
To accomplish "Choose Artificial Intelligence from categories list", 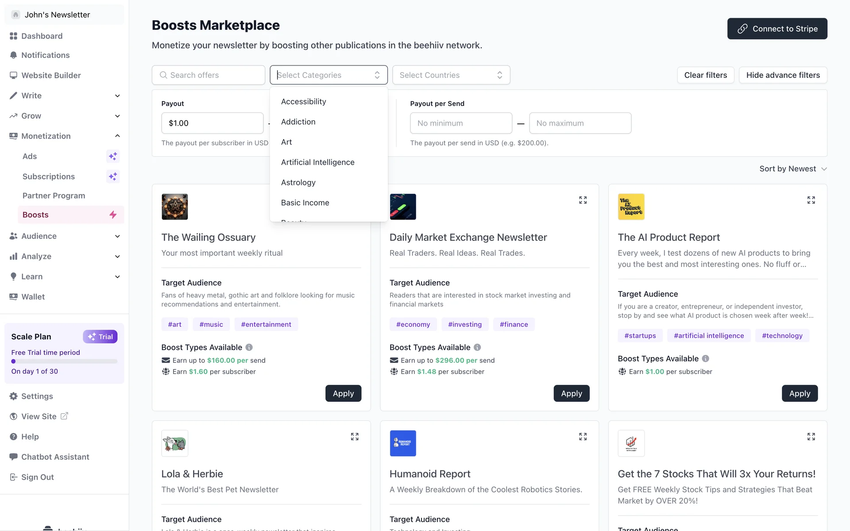I will [x=317, y=162].
